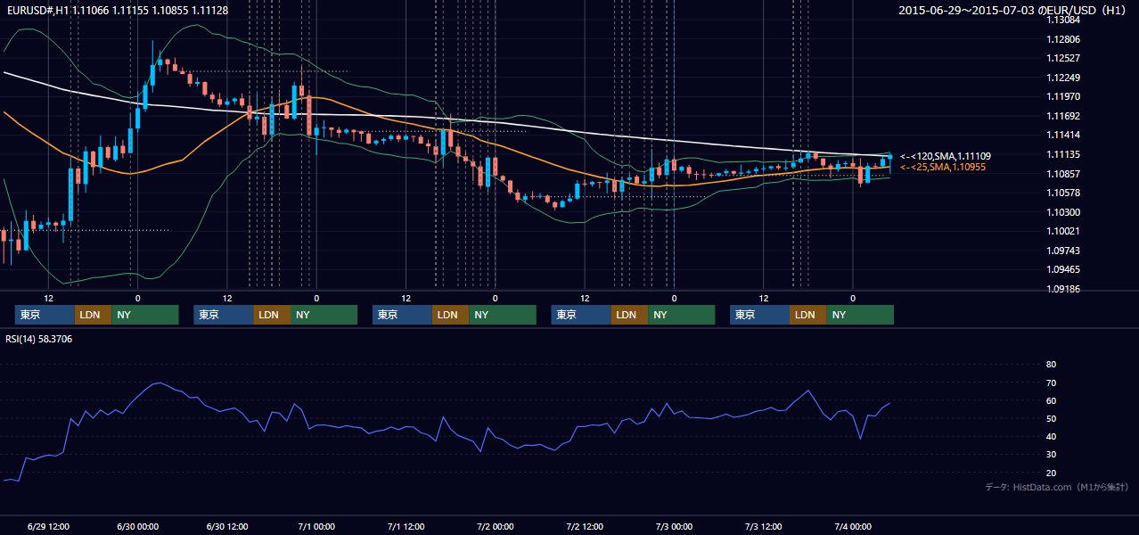Click the 7/3 00:00 time label
Screen dimensions: 1139x535
click(x=674, y=527)
